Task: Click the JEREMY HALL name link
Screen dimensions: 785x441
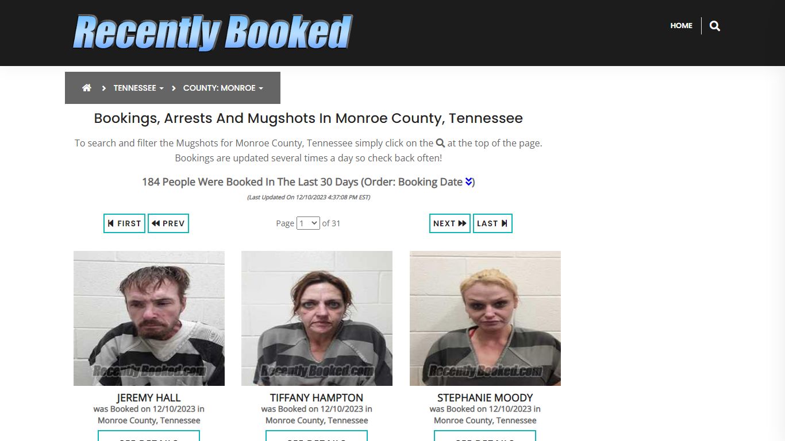Action: [x=149, y=397]
